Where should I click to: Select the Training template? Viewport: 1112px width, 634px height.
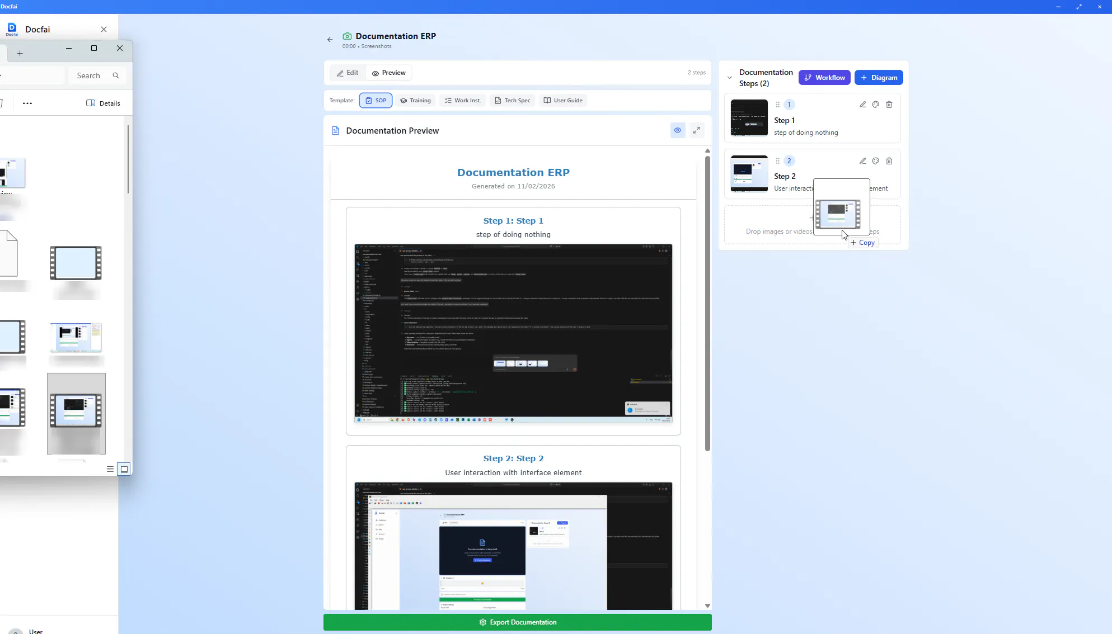[415, 101]
